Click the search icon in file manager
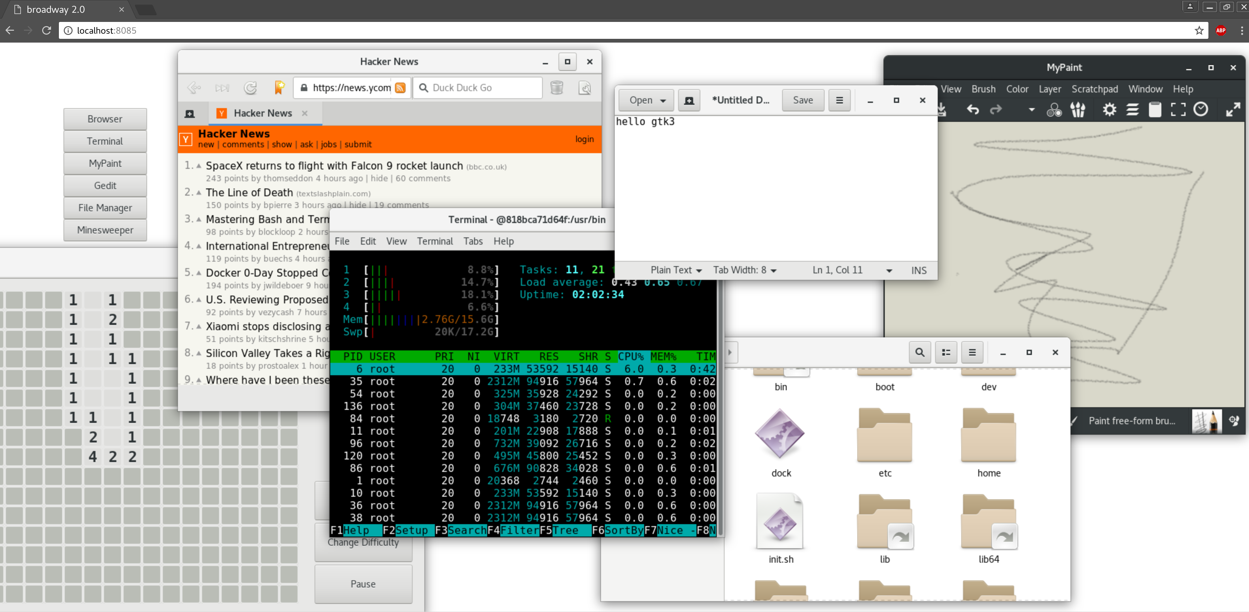Viewport: 1249px width, 612px height. [919, 352]
